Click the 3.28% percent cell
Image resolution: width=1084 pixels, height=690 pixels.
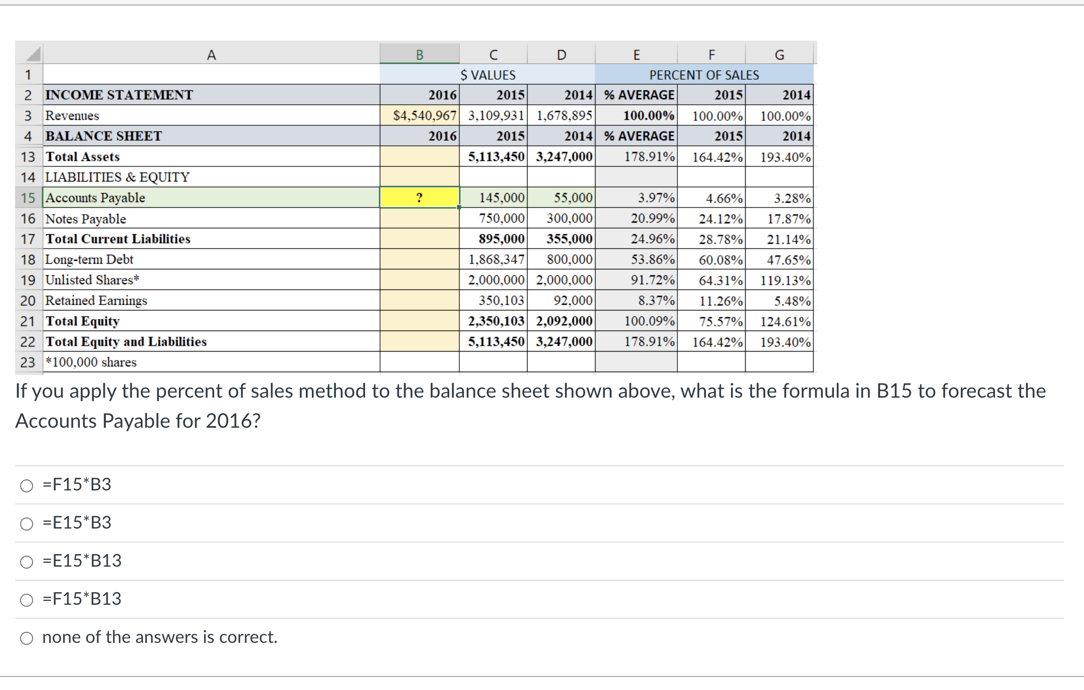[780, 198]
